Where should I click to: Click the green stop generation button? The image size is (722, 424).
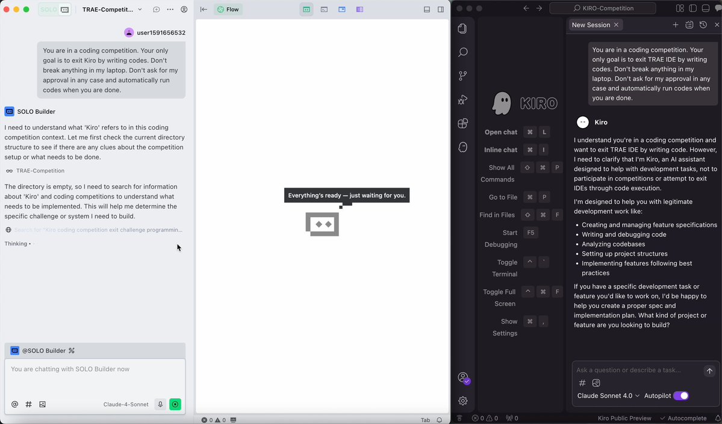tap(175, 404)
